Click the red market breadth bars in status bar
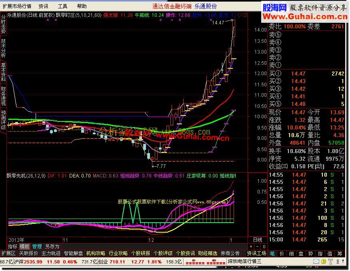Viewport: 350px width, 271px height. point(205,262)
